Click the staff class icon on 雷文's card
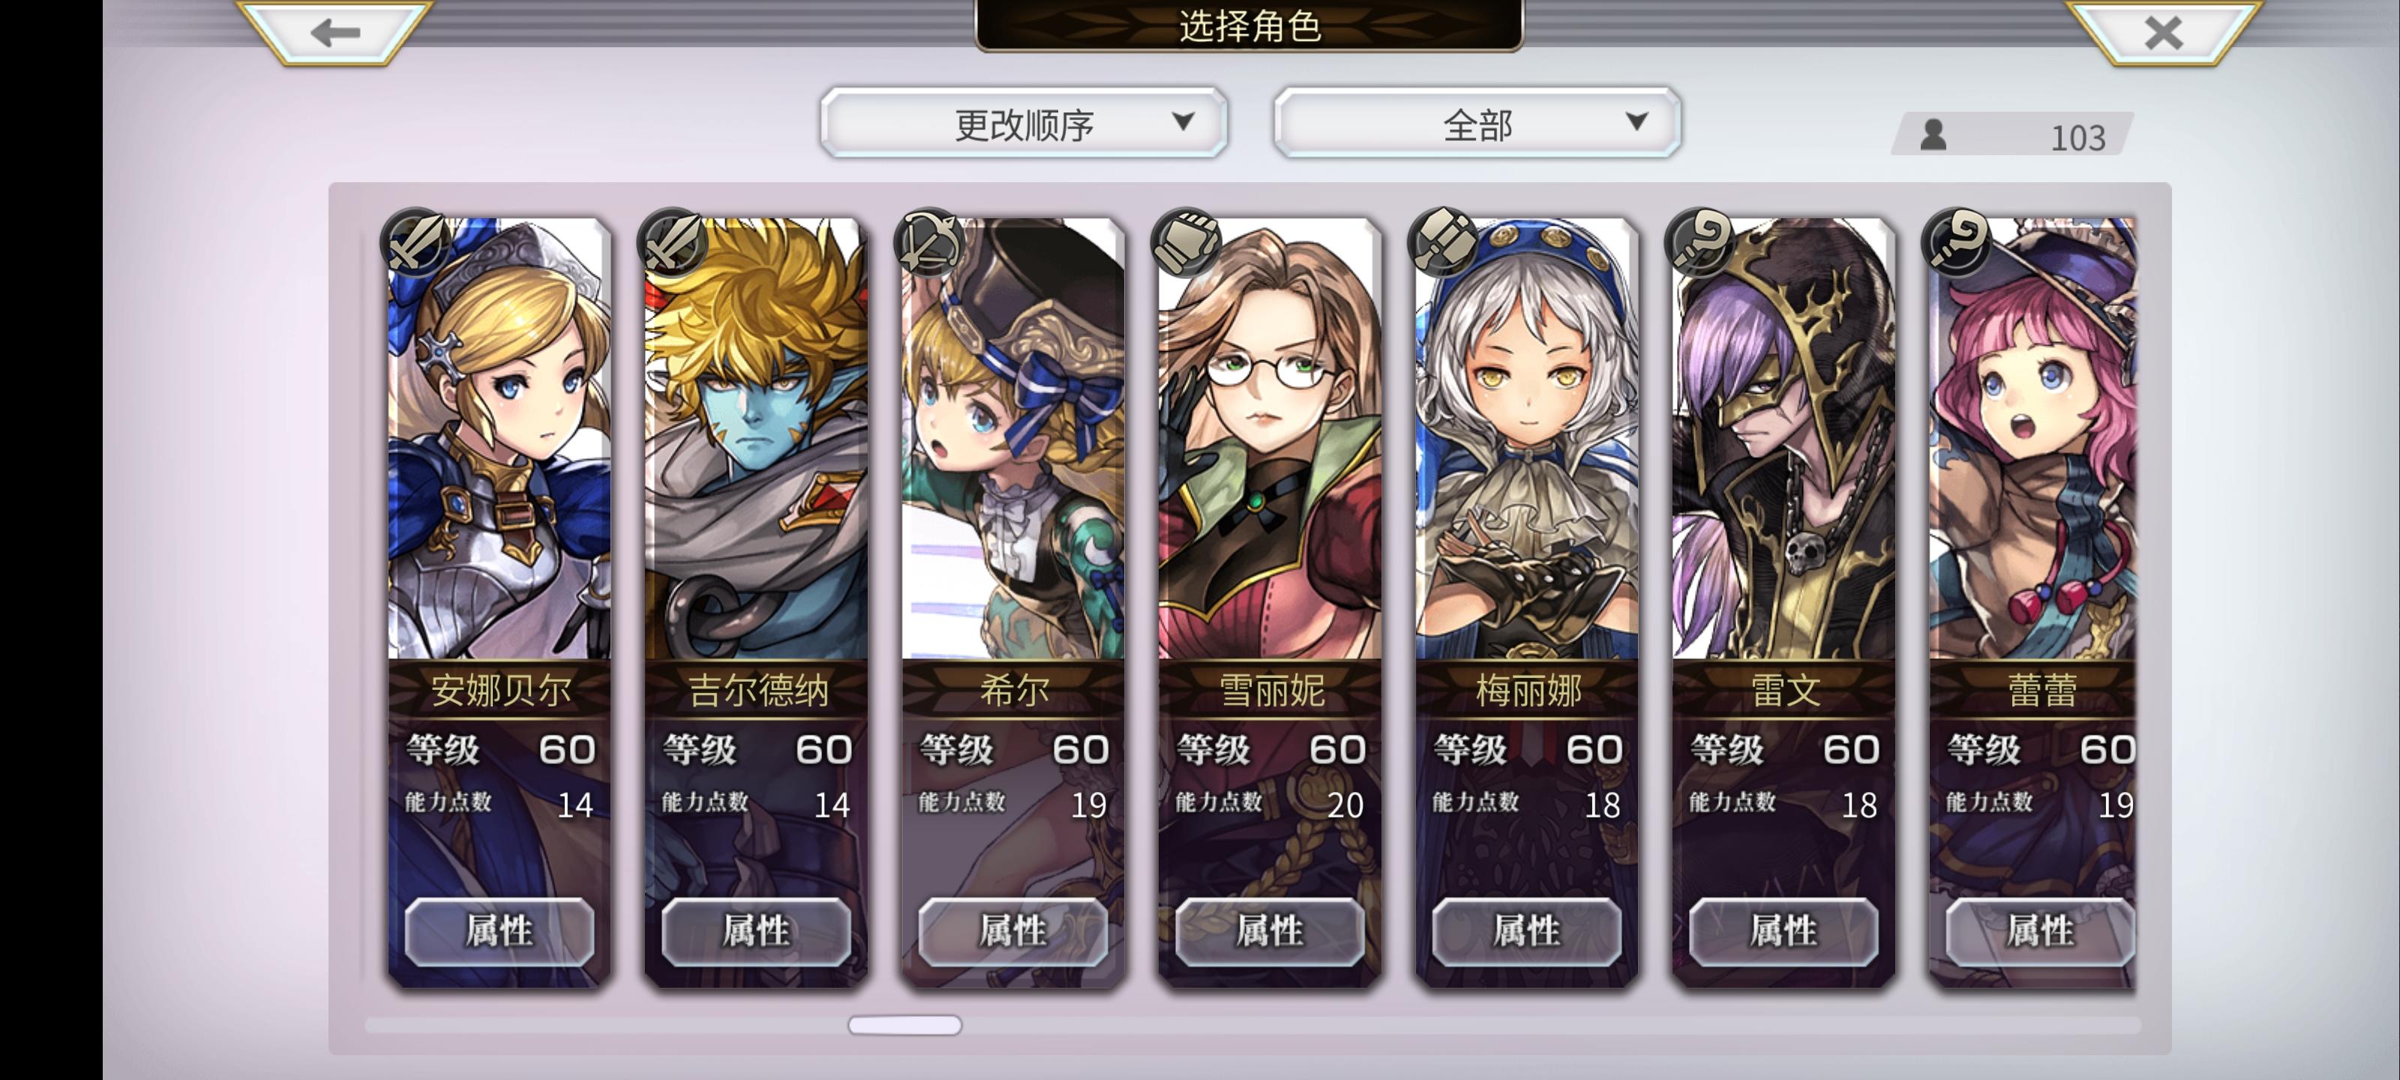This screenshot has height=1080, width=2400. pos(1701,241)
